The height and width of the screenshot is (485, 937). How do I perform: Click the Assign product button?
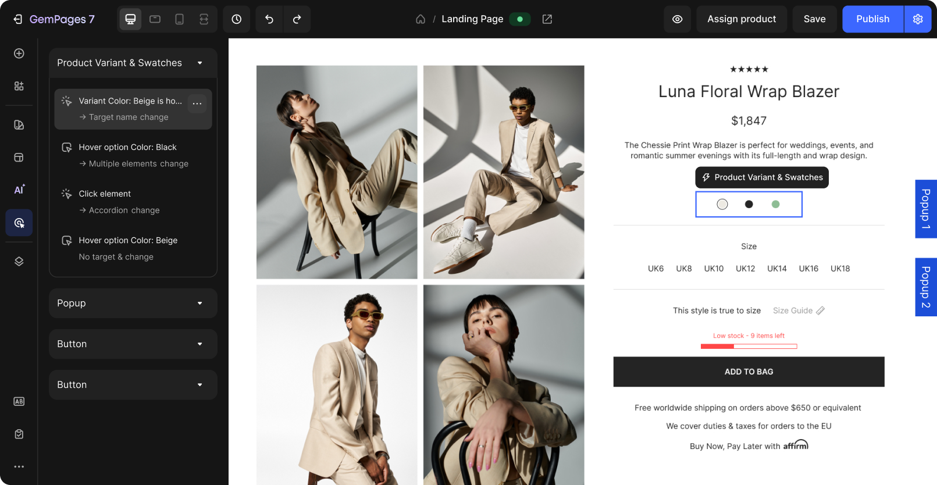coord(741,19)
